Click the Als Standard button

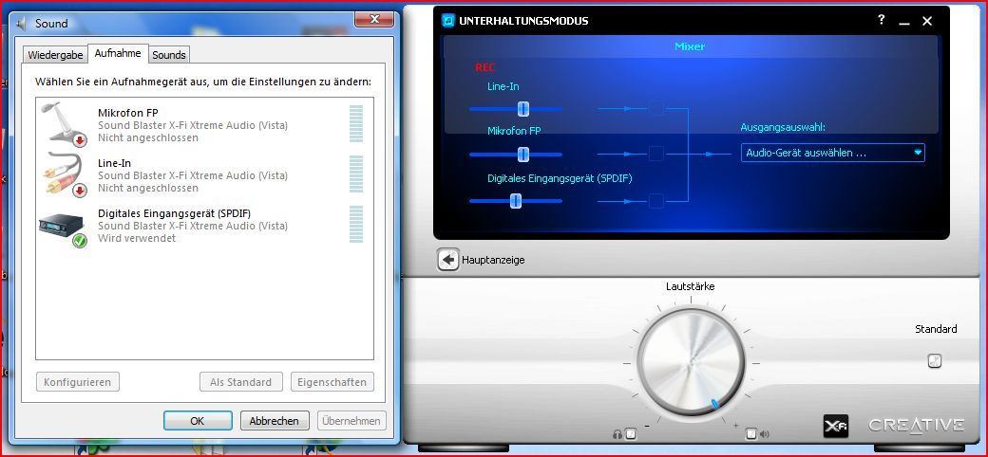click(240, 381)
